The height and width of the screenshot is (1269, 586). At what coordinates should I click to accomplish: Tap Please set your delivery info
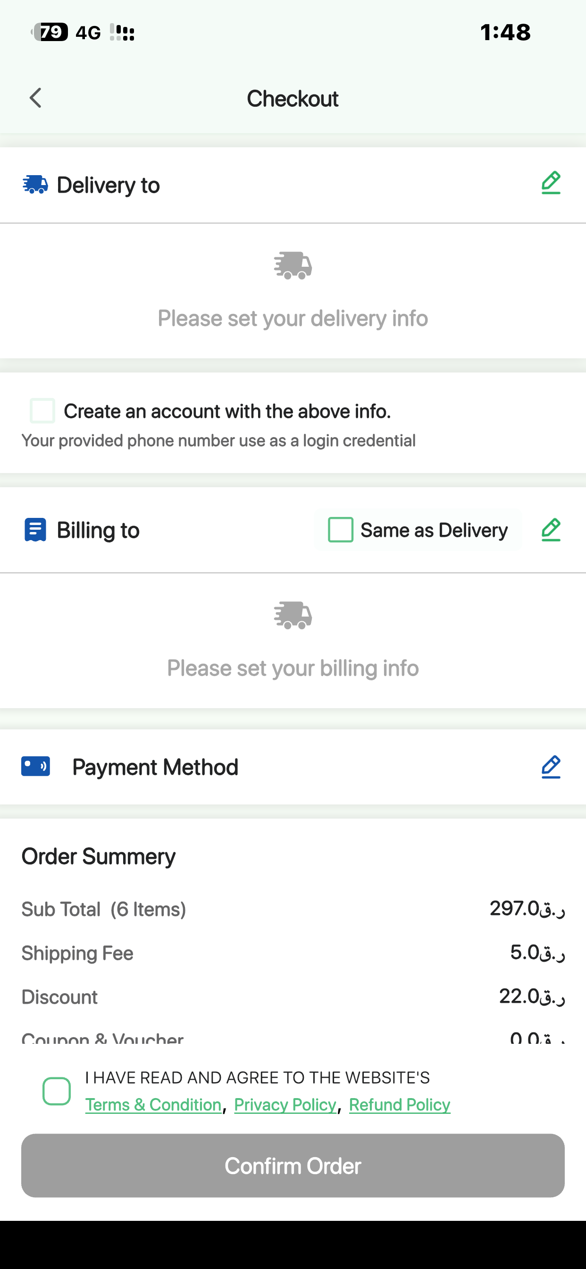pos(293,318)
